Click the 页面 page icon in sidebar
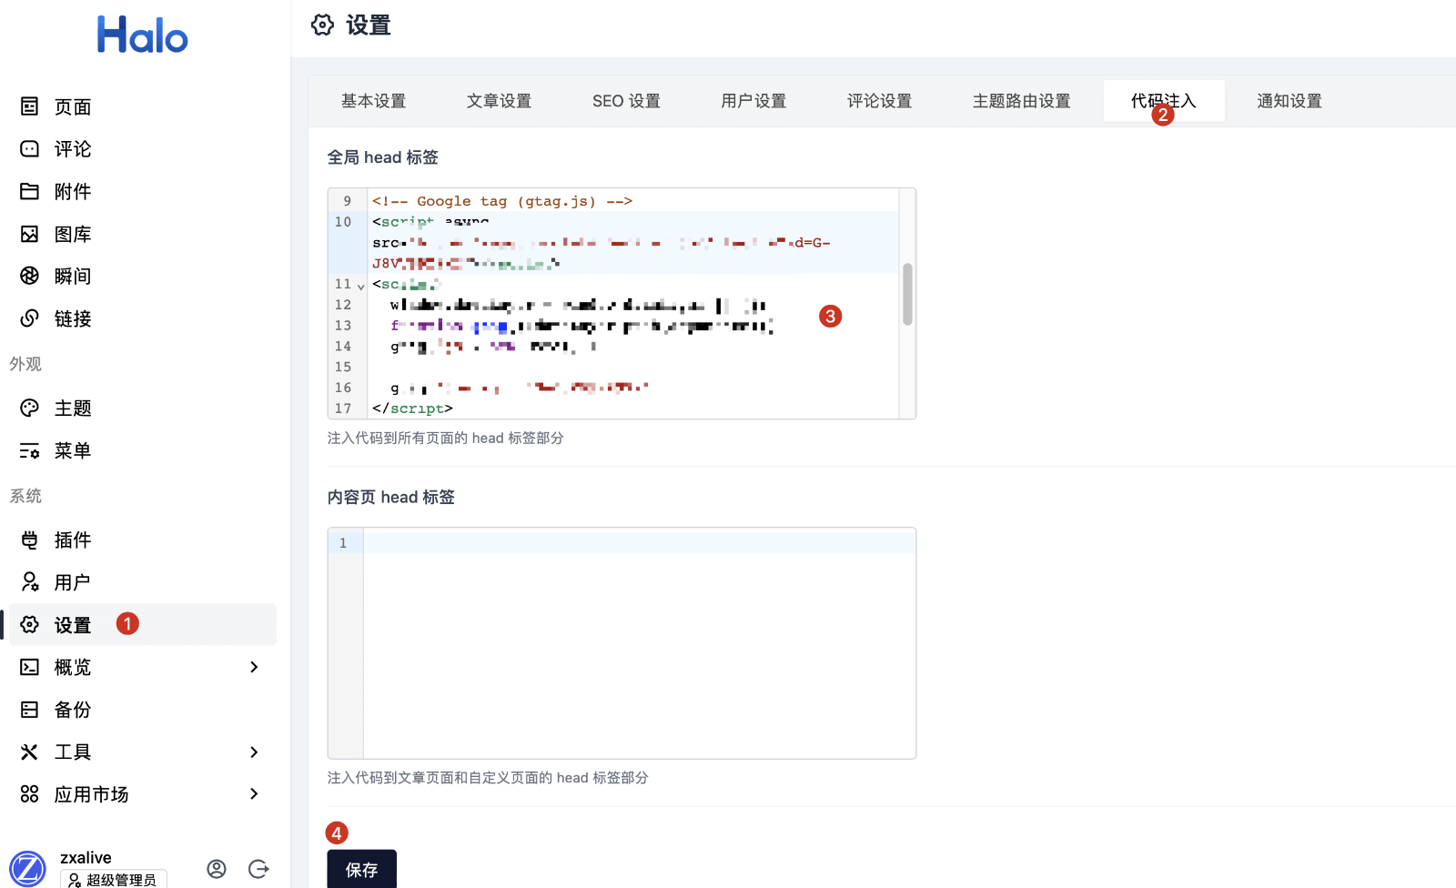 pyautogui.click(x=30, y=106)
